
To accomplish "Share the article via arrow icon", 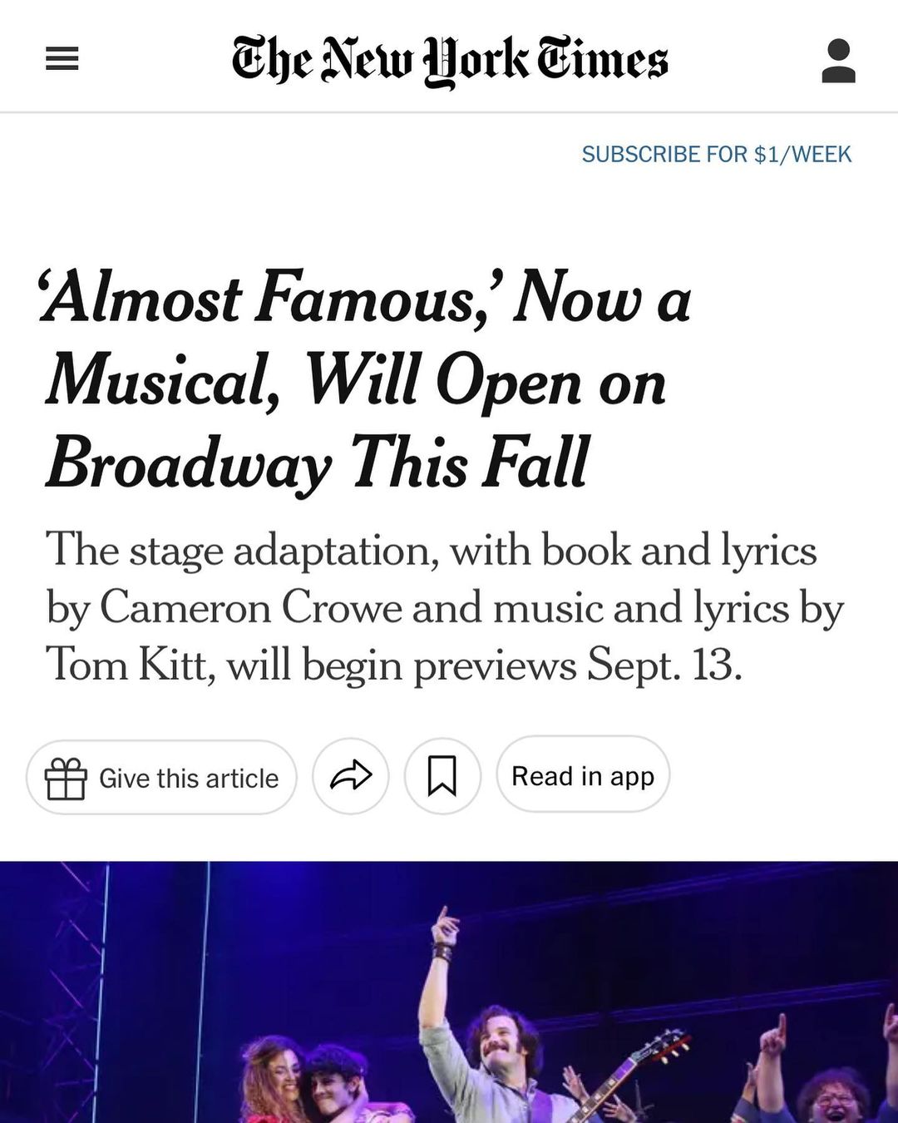I will point(351,776).
